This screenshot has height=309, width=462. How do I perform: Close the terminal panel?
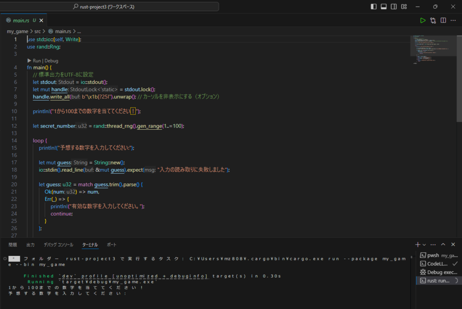(x=453, y=245)
